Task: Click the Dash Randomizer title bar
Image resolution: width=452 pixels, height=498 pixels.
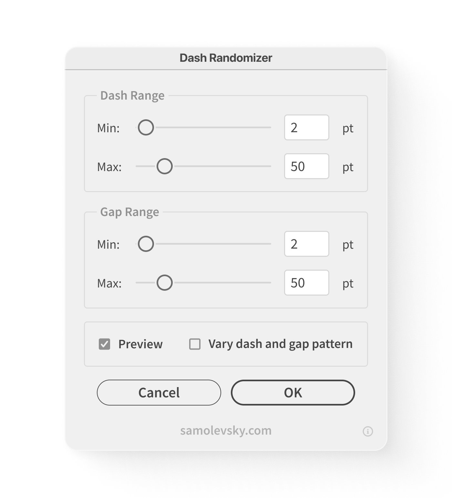Action: [226, 58]
